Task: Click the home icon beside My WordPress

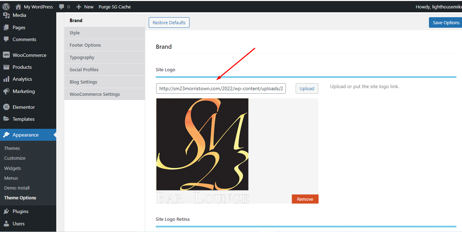Action: [18, 7]
